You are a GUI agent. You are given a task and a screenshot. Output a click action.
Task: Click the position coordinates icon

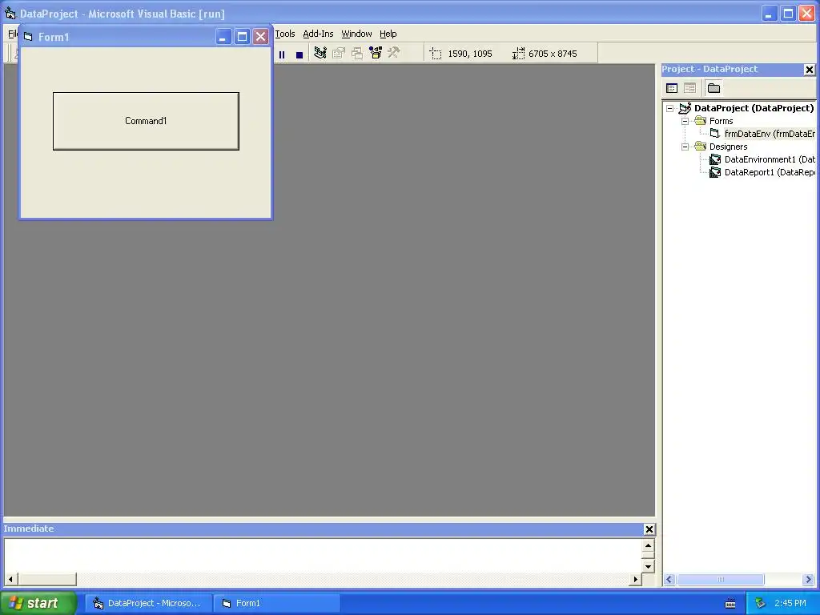pyautogui.click(x=436, y=54)
